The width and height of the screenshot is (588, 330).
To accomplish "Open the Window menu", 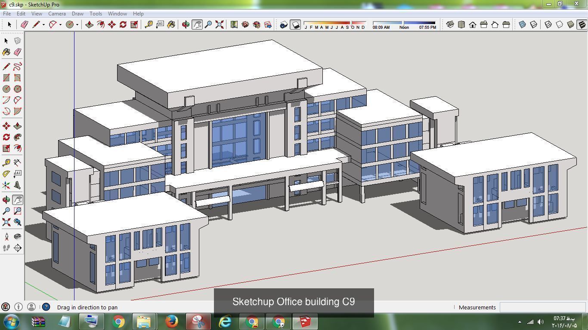I will [x=117, y=14].
